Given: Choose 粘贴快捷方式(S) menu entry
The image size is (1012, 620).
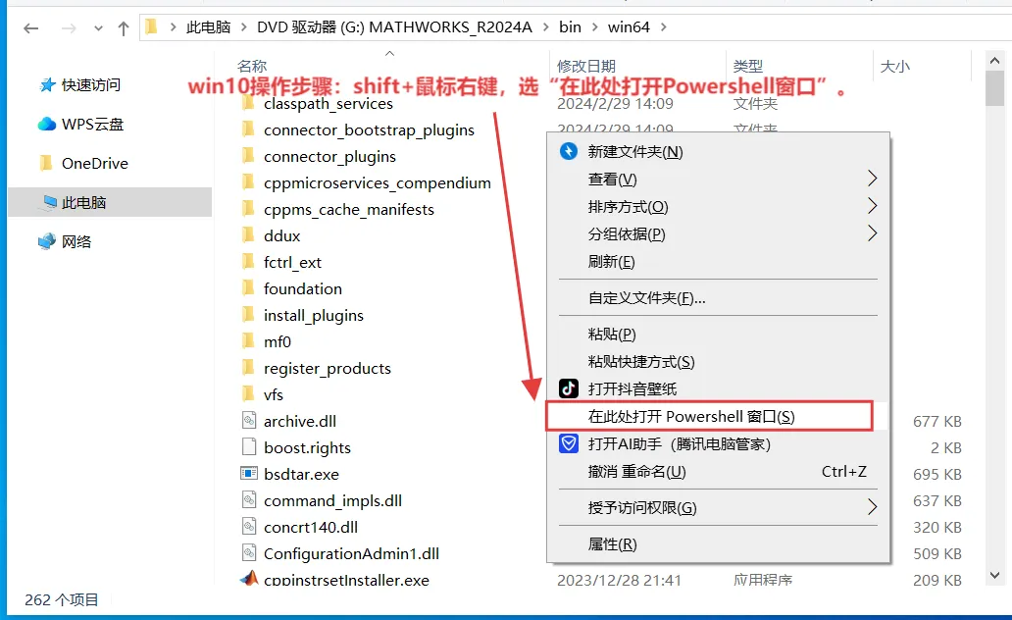Looking at the screenshot, I should pyautogui.click(x=718, y=362).
